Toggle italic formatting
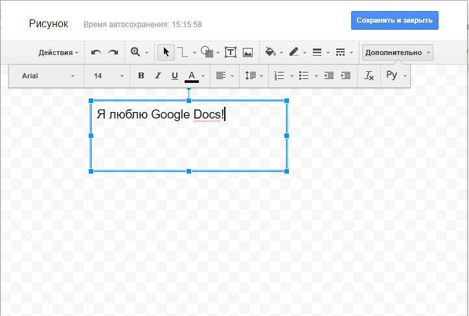Screen dimensions: 469x316 coord(158,76)
